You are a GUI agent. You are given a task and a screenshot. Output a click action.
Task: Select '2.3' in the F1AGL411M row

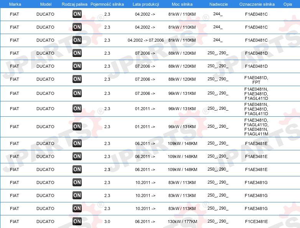tap(107, 127)
